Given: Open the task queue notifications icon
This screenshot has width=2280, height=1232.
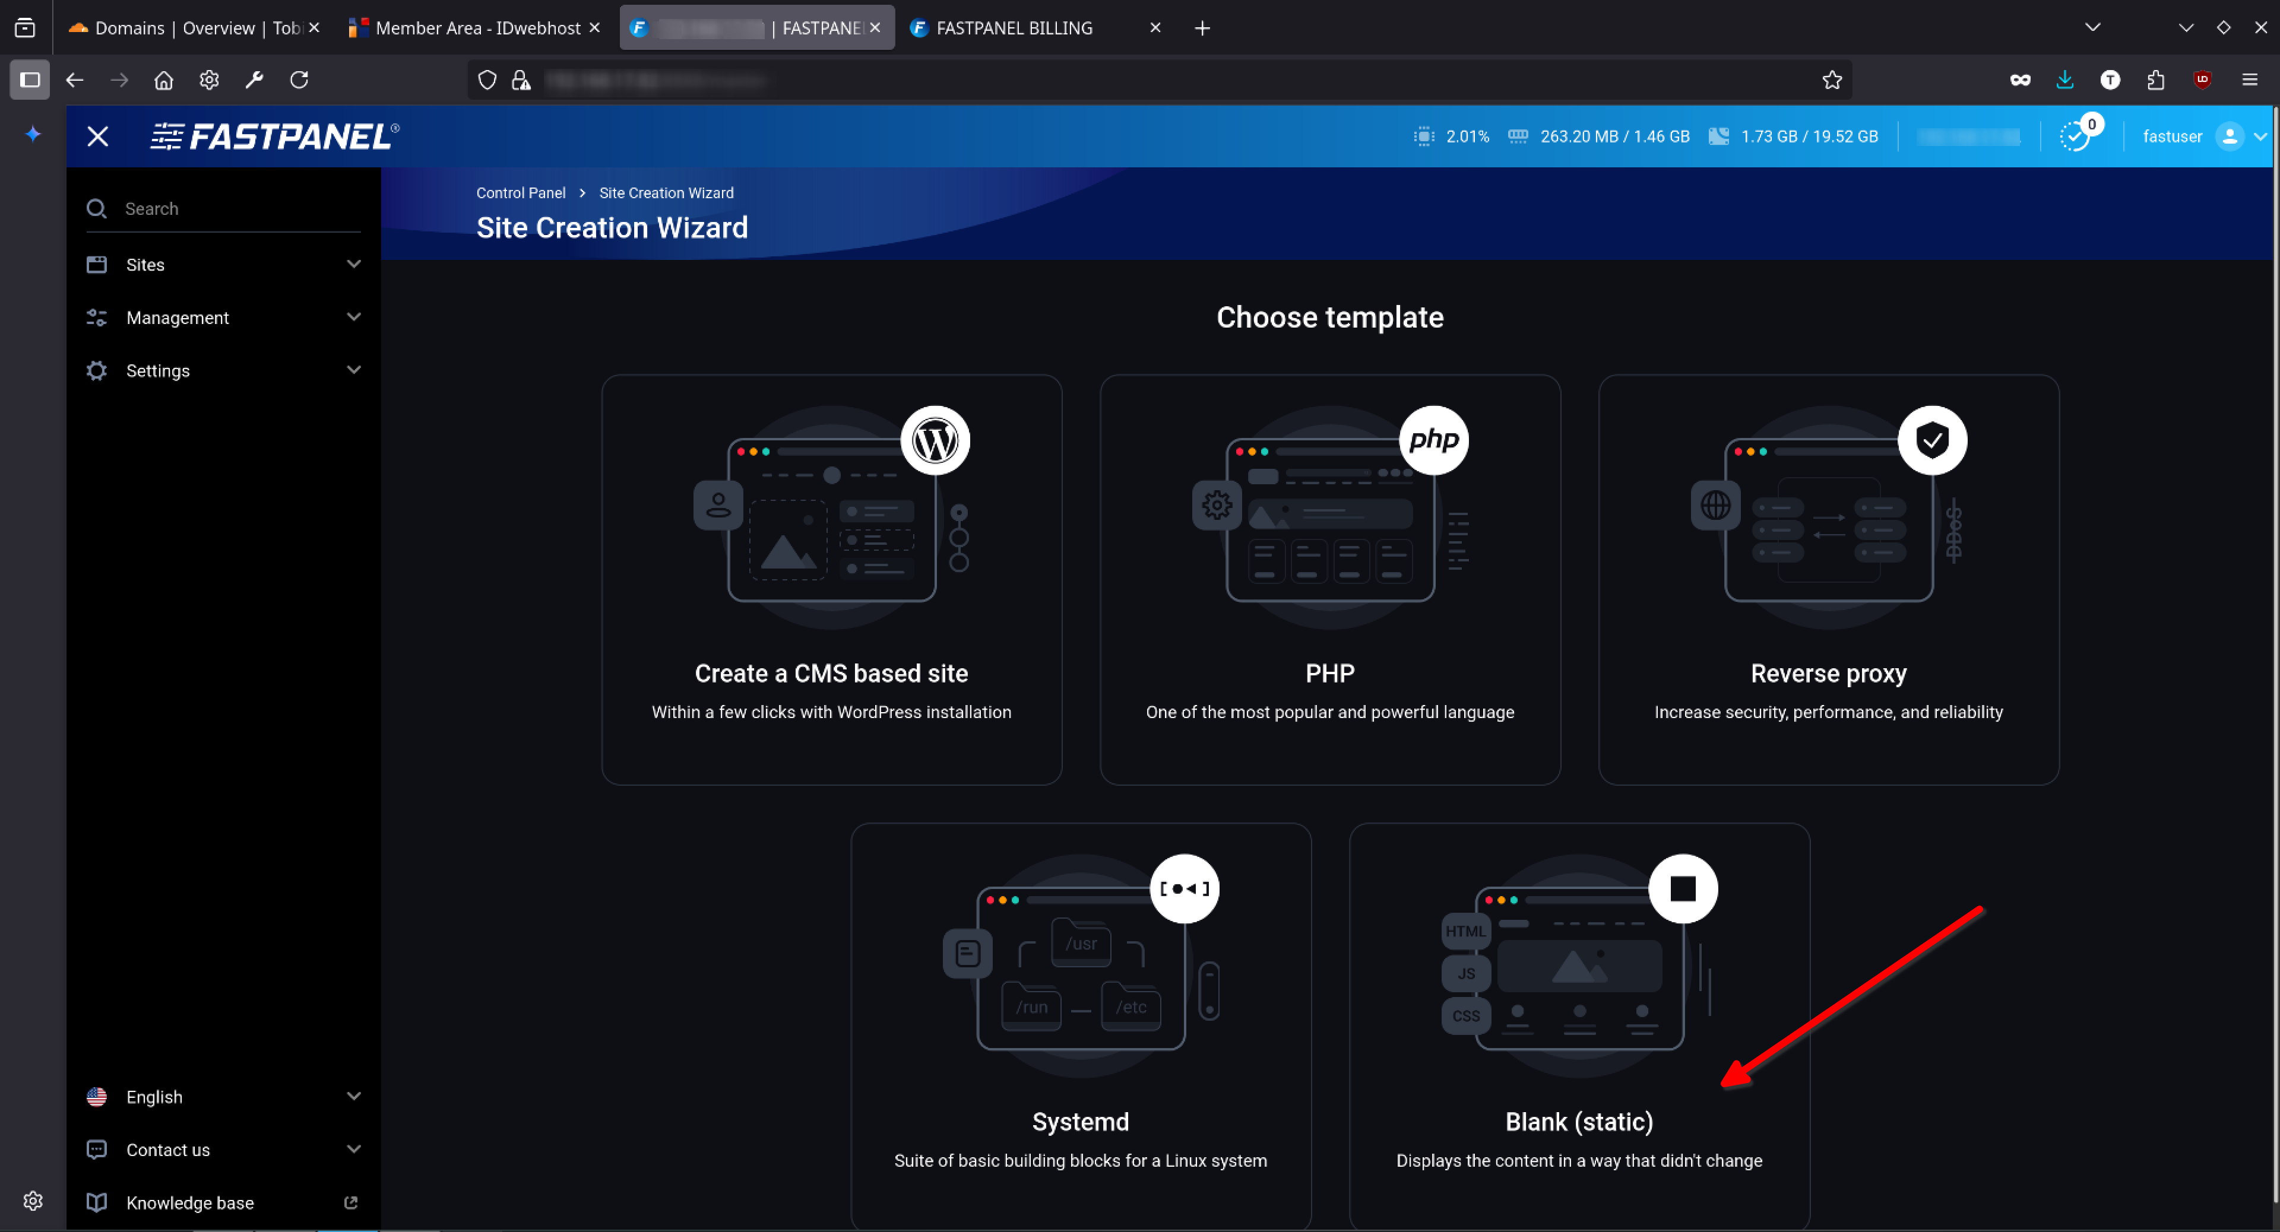Looking at the screenshot, I should [2075, 136].
